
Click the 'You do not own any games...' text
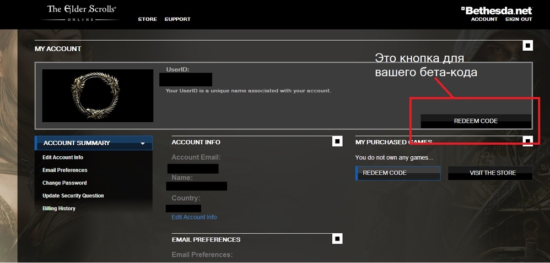[394, 157]
